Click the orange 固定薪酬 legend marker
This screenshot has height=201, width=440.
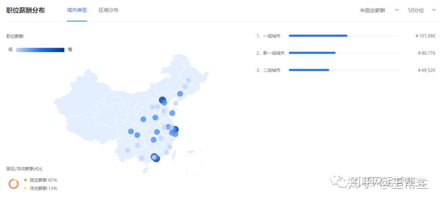(x=25, y=180)
